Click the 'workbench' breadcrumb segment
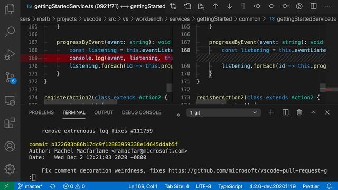Image resolution: width=338 pixels, height=190 pixels. point(149,19)
